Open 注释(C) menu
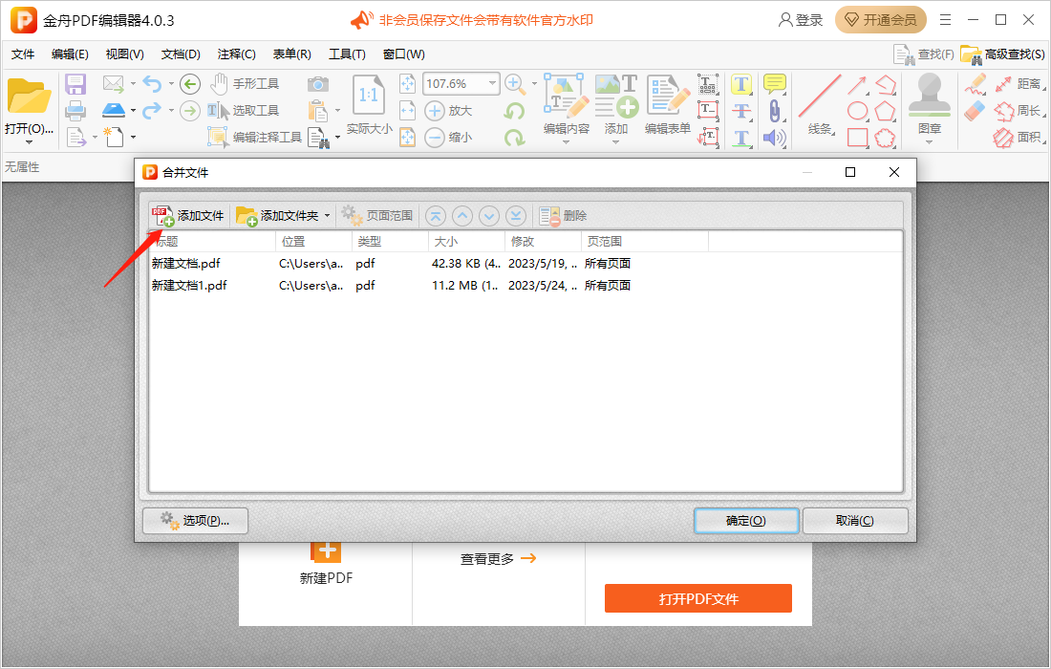Image resolution: width=1051 pixels, height=669 pixels. pyautogui.click(x=237, y=54)
